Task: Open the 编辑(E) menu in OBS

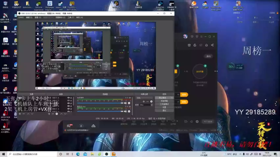Action: (29, 17)
